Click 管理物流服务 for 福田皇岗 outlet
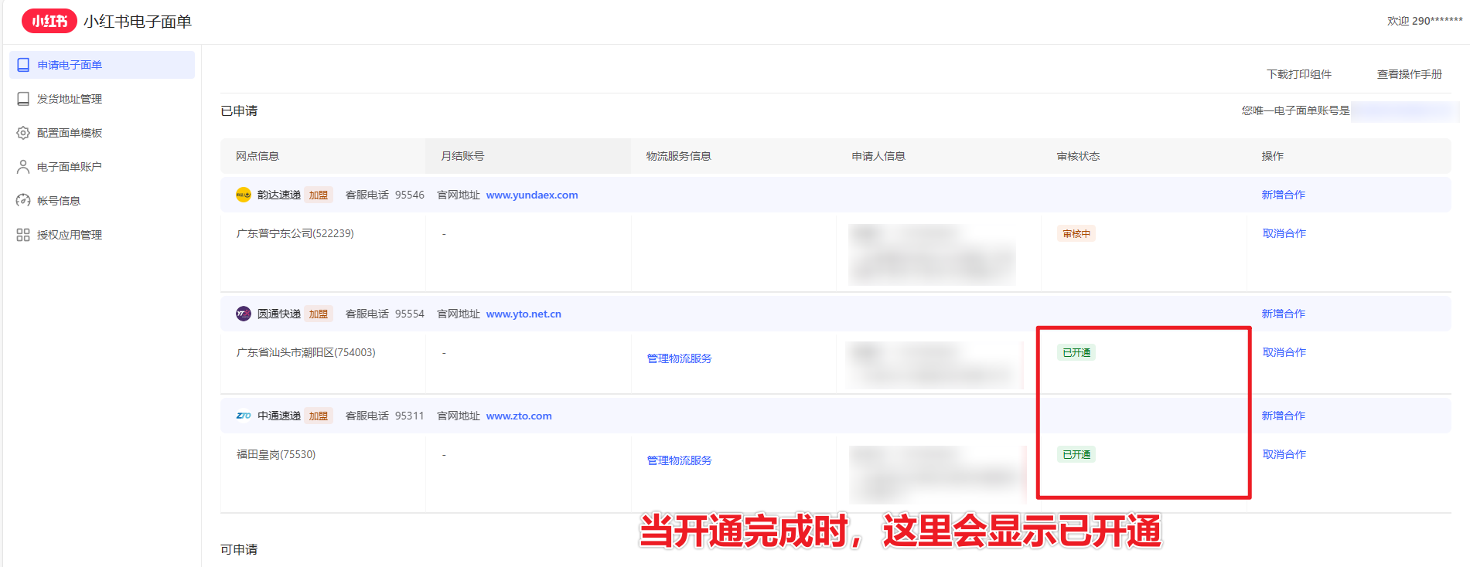The image size is (1470, 567). 679,460
